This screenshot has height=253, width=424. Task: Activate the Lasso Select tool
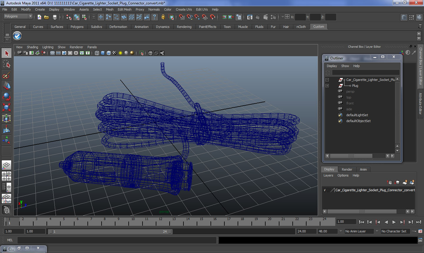pyautogui.click(x=6, y=64)
